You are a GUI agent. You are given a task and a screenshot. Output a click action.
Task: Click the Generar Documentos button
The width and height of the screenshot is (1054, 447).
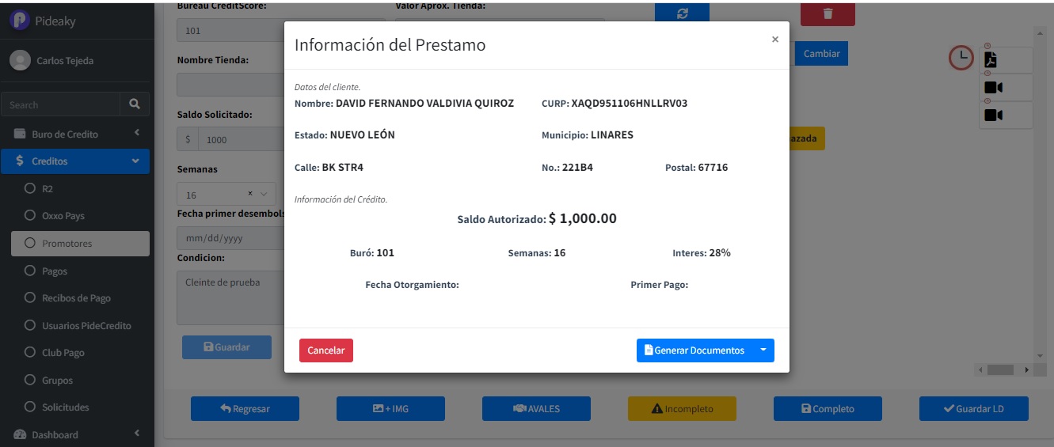point(694,350)
